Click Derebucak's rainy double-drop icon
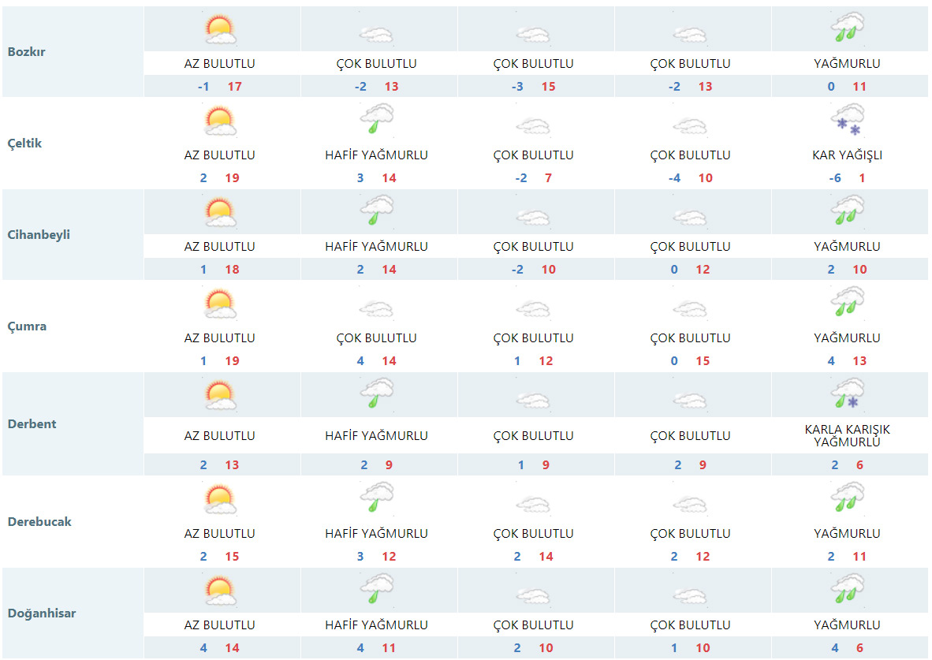 tap(847, 499)
